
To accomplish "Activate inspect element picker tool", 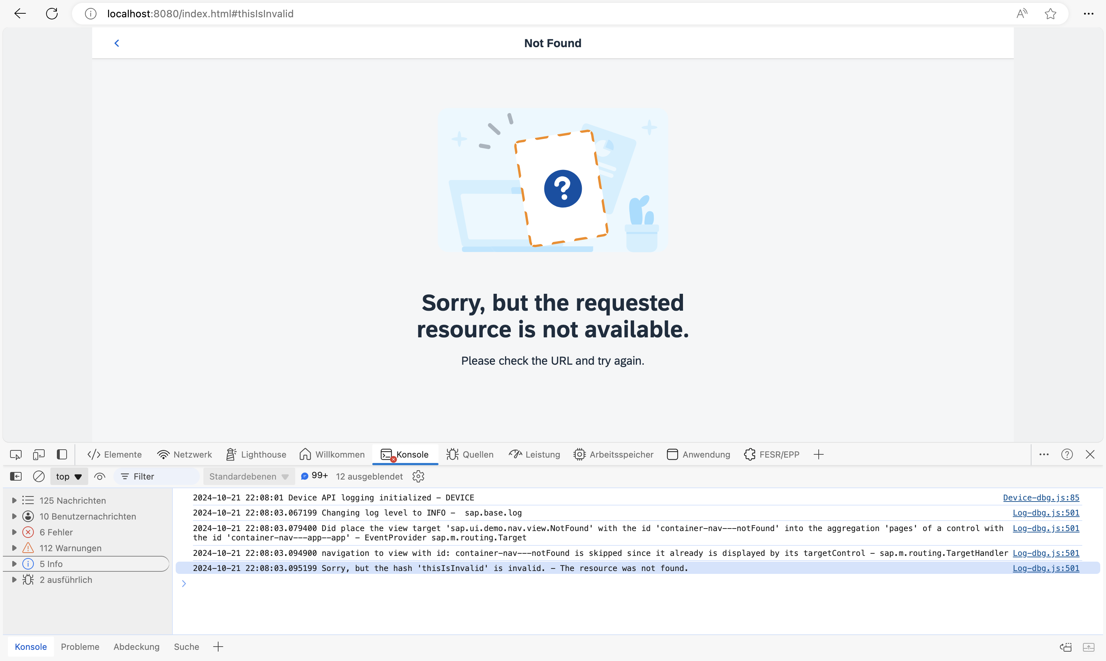I will (15, 454).
